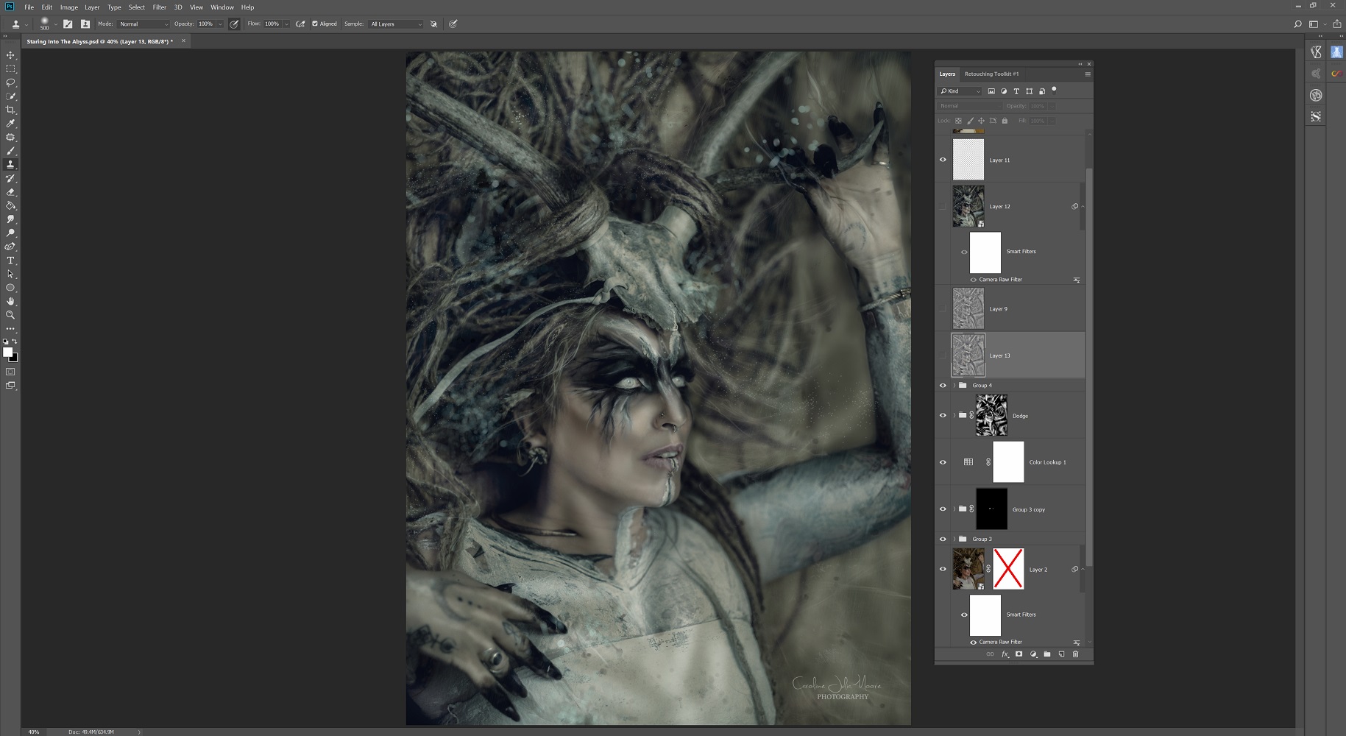
Task: Switch to the Retouching Toolkit #1 tab
Action: point(991,74)
